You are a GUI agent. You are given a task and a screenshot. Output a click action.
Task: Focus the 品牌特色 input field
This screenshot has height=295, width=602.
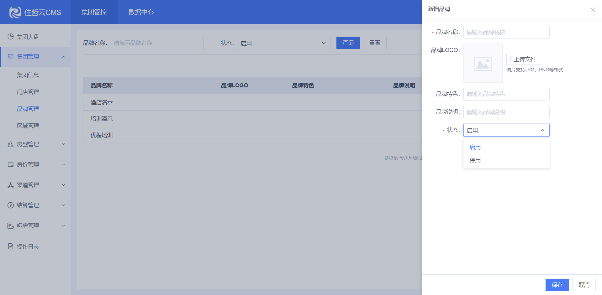506,94
